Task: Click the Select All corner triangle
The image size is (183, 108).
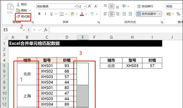Action: [x=6, y=37]
